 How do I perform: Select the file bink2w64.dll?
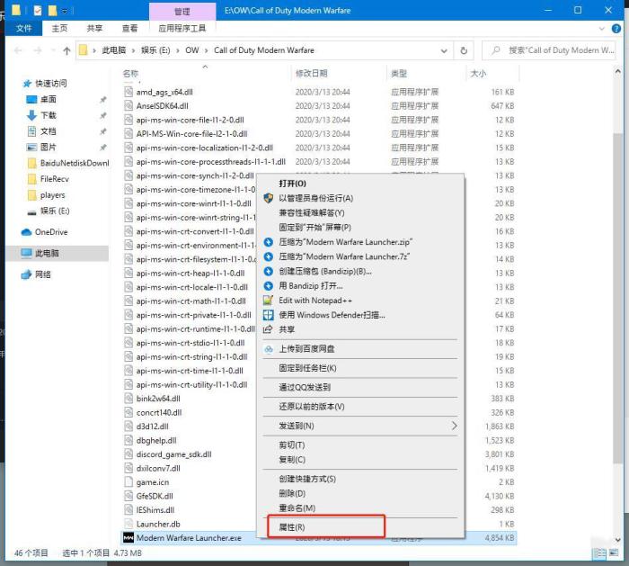(x=158, y=399)
